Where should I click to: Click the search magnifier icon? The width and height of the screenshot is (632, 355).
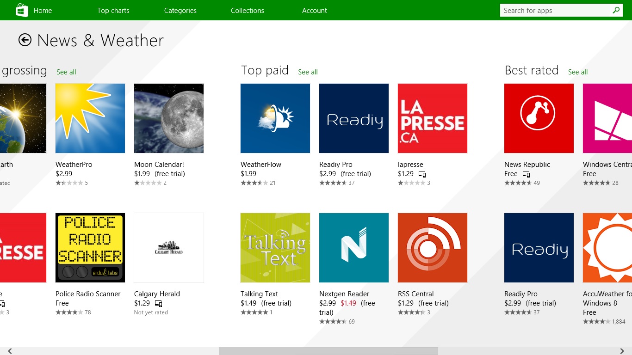(x=616, y=10)
